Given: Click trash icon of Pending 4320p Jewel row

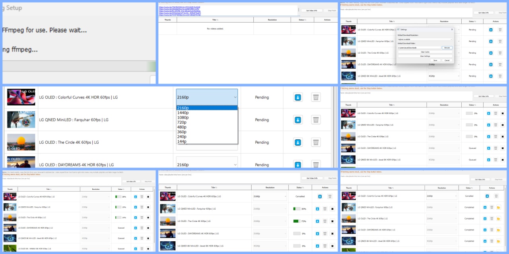Looking at the screenshot, I should tap(500, 76).
